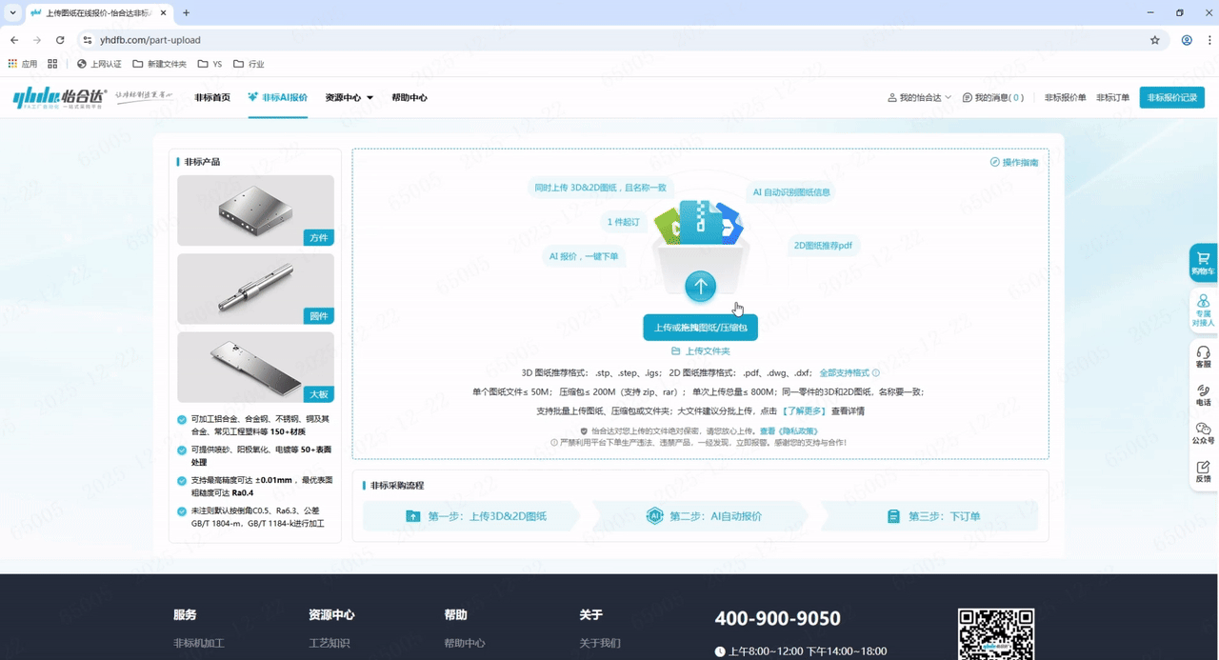Click the 上传文件夹 link
The height and width of the screenshot is (660, 1219).
701,351
